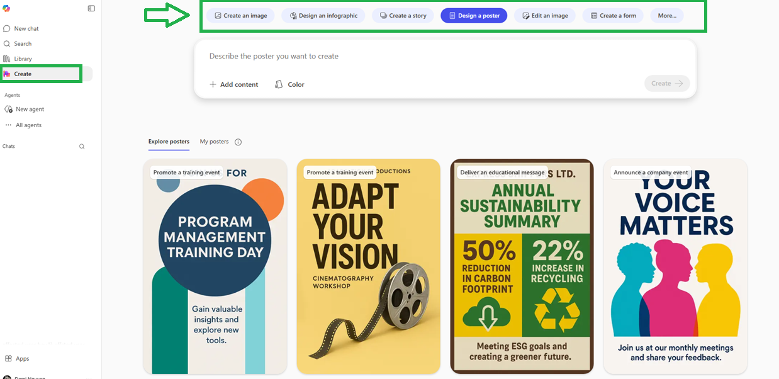Viewport: 779px width, 379px height.
Task: Click the Chats section heading
Action: coord(9,146)
